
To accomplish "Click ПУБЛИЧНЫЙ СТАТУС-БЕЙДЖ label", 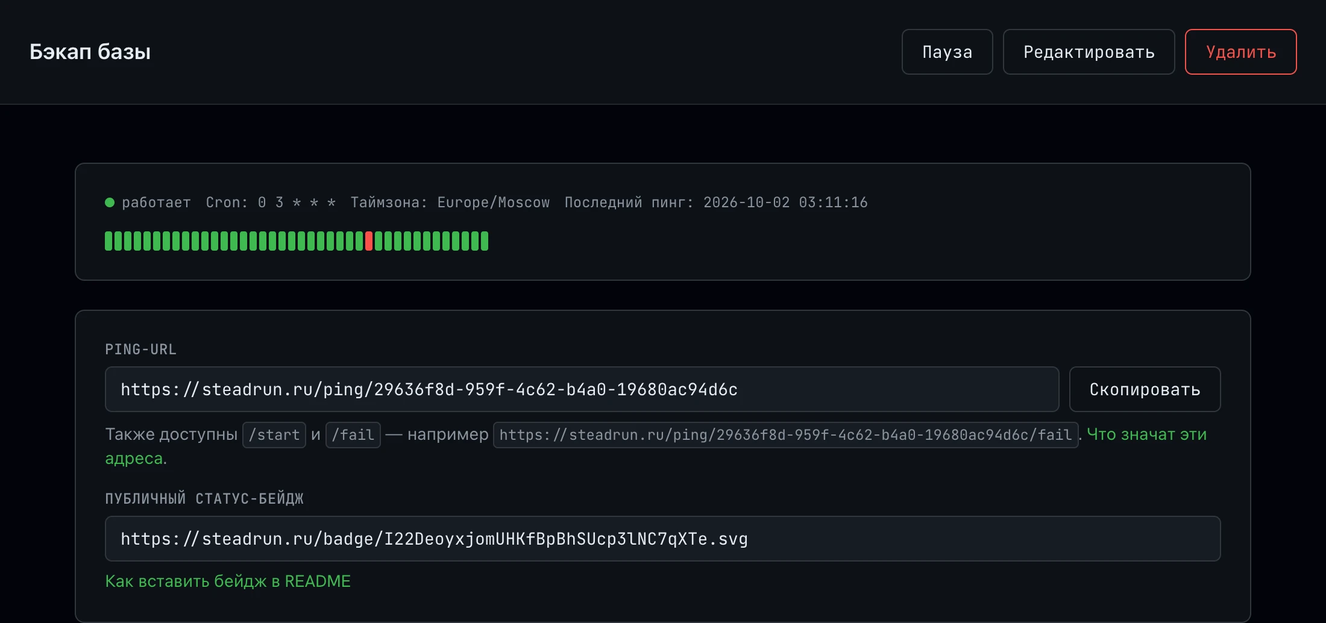I will (204, 499).
